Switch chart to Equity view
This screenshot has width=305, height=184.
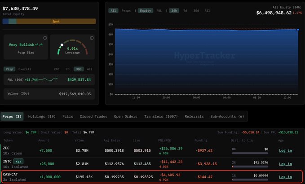click(x=146, y=11)
